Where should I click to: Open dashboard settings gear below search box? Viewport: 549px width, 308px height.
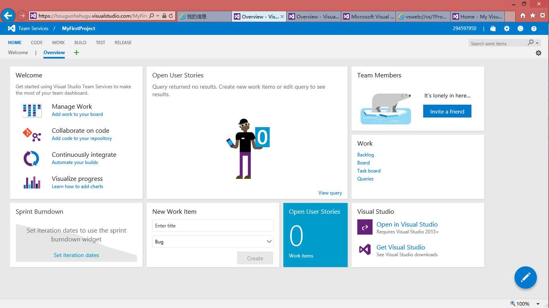tap(539, 53)
